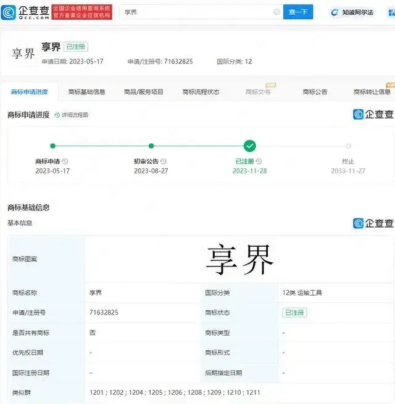Click the 已注册 badge beside the title
Viewport: 395px width, 404px height.
coord(76,47)
